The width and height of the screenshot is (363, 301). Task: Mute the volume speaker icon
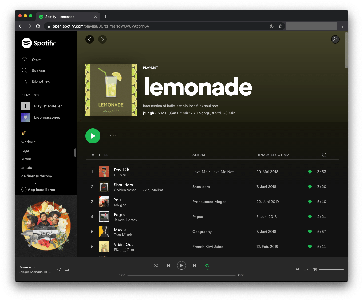point(315,269)
